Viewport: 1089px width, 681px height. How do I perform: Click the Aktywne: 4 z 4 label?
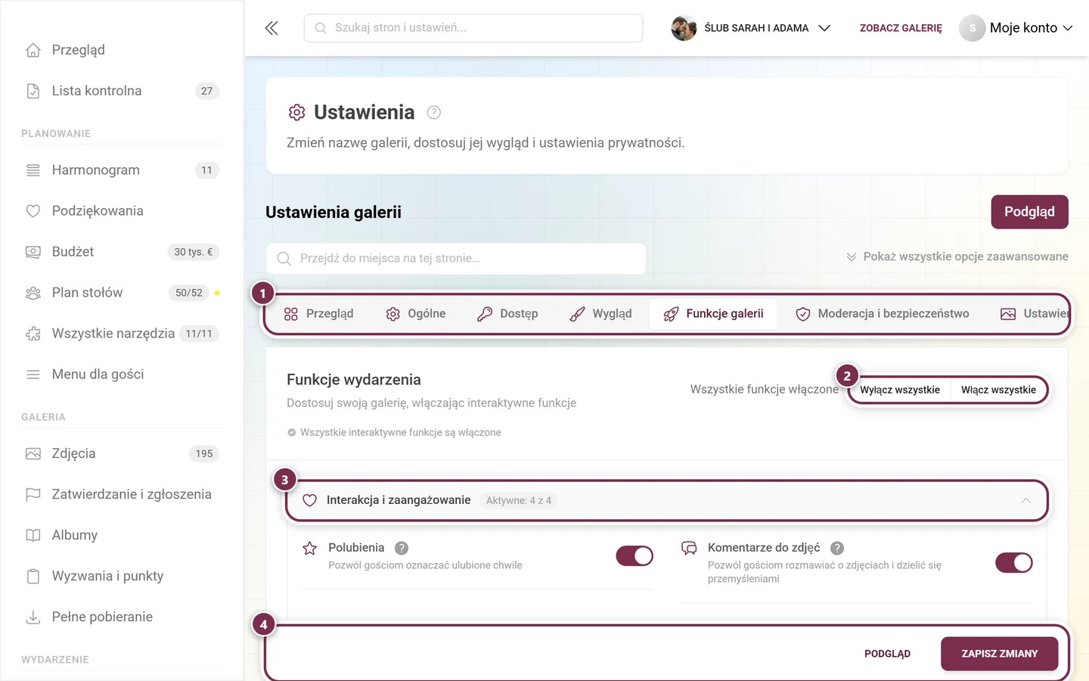pos(519,501)
